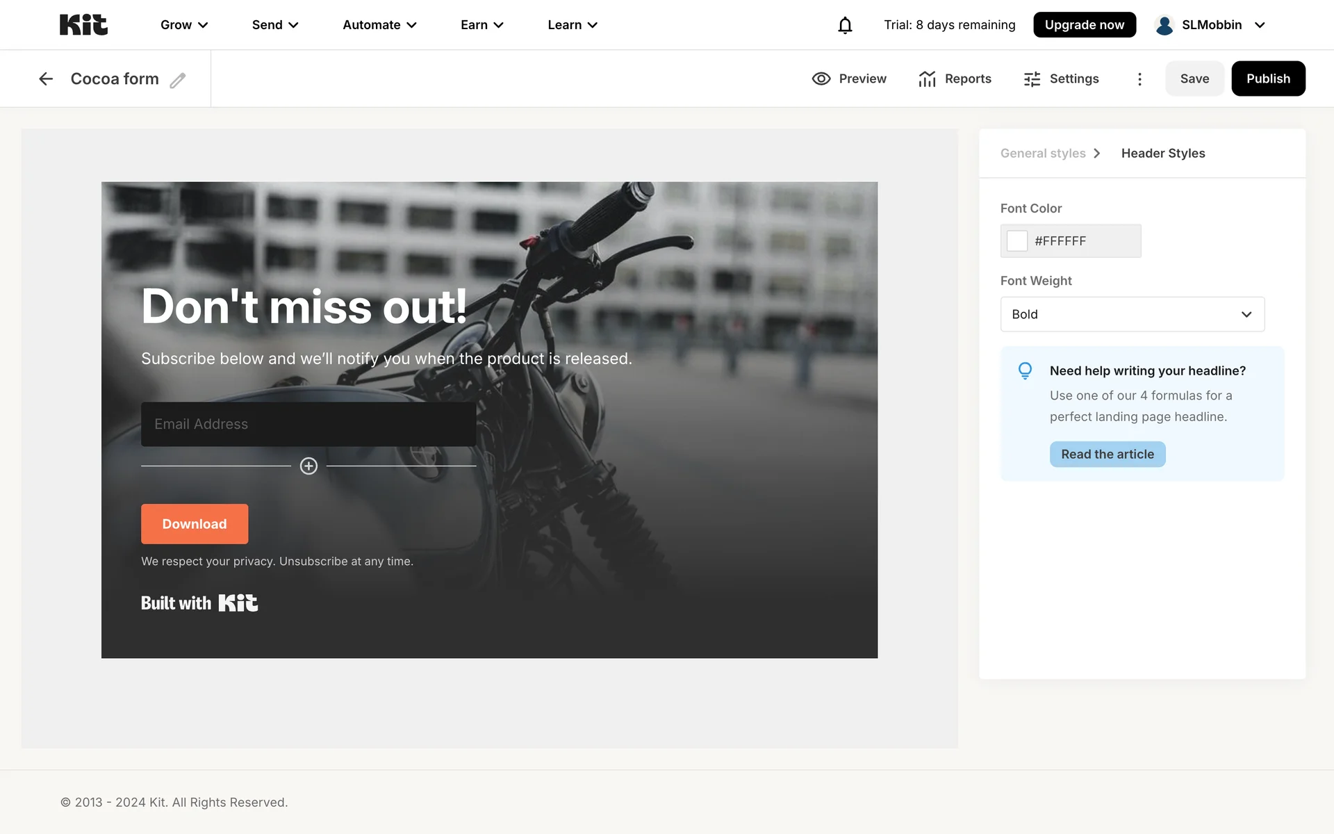Click Read the article button
The image size is (1334, 834).
coord(1107,454)
